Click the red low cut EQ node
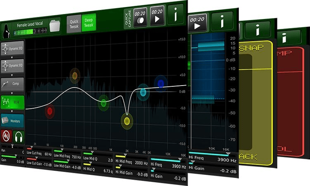The image size is (310, 186). 50,111
